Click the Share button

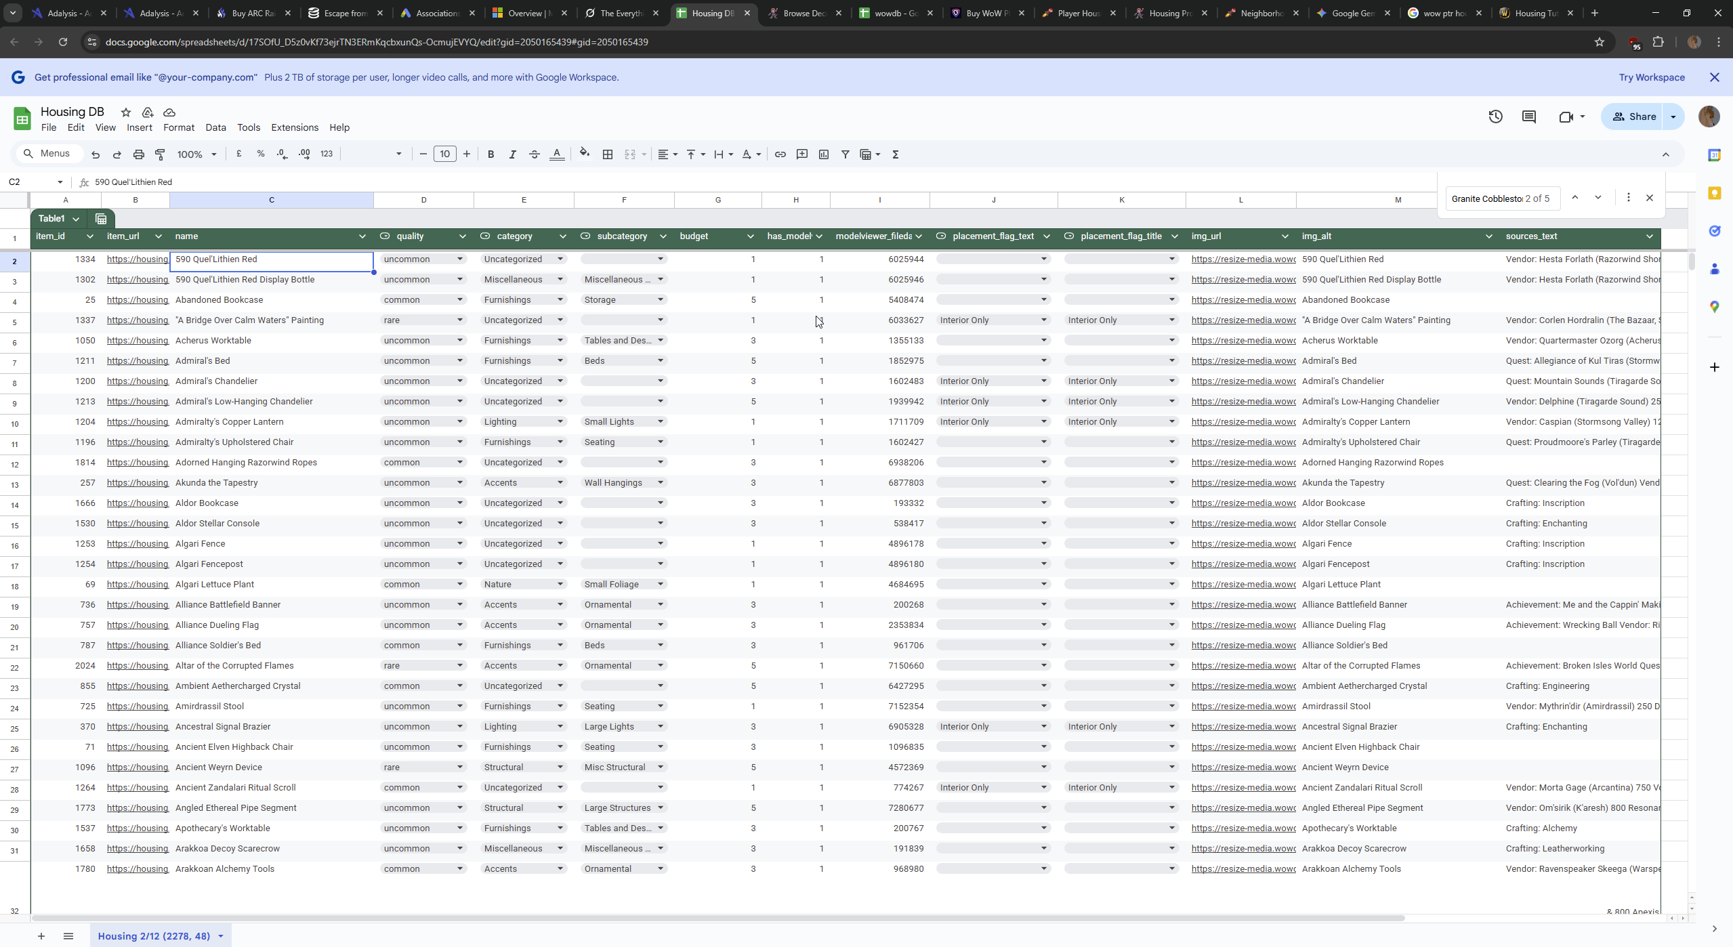coord(1633,117)
